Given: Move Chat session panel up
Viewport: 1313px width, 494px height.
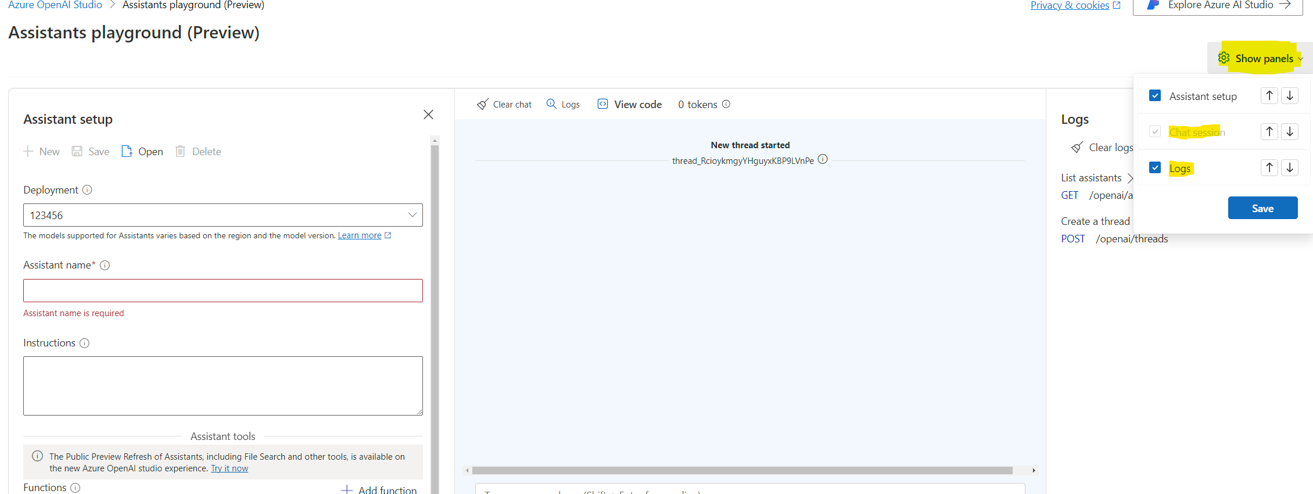Looking at the screenshot, I should coord(1269,132).
